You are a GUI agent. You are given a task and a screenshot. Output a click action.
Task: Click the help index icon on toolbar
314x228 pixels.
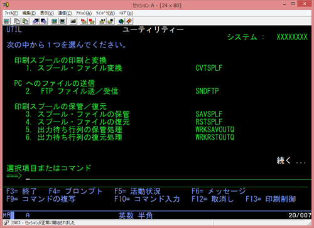coord(129,21)
